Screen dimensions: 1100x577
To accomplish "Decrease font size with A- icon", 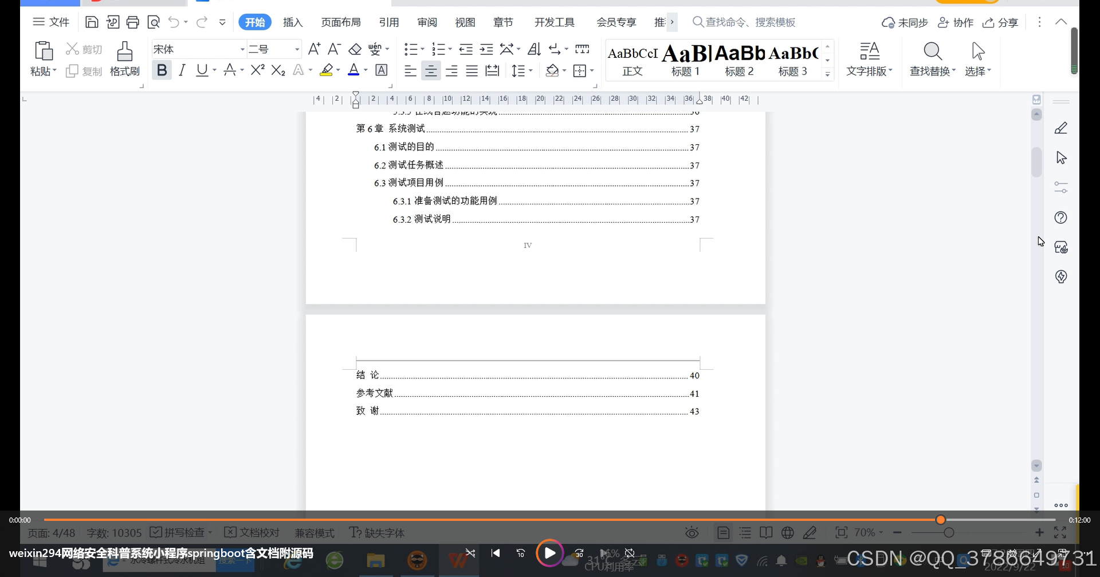I will [x=335, y=49].
